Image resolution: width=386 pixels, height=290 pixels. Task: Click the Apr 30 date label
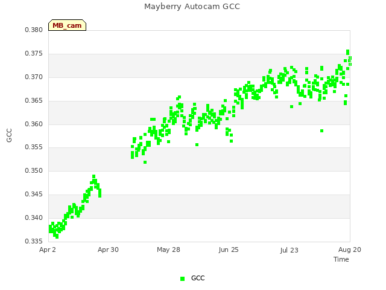point(108,250)
